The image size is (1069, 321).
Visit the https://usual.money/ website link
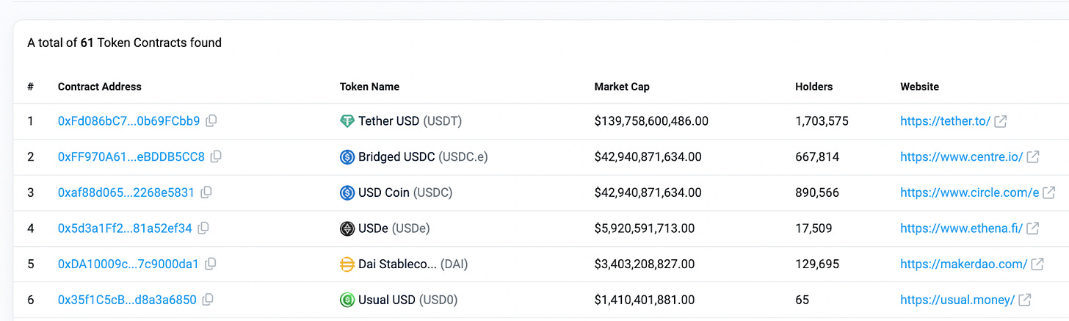[x=957, y=300]
